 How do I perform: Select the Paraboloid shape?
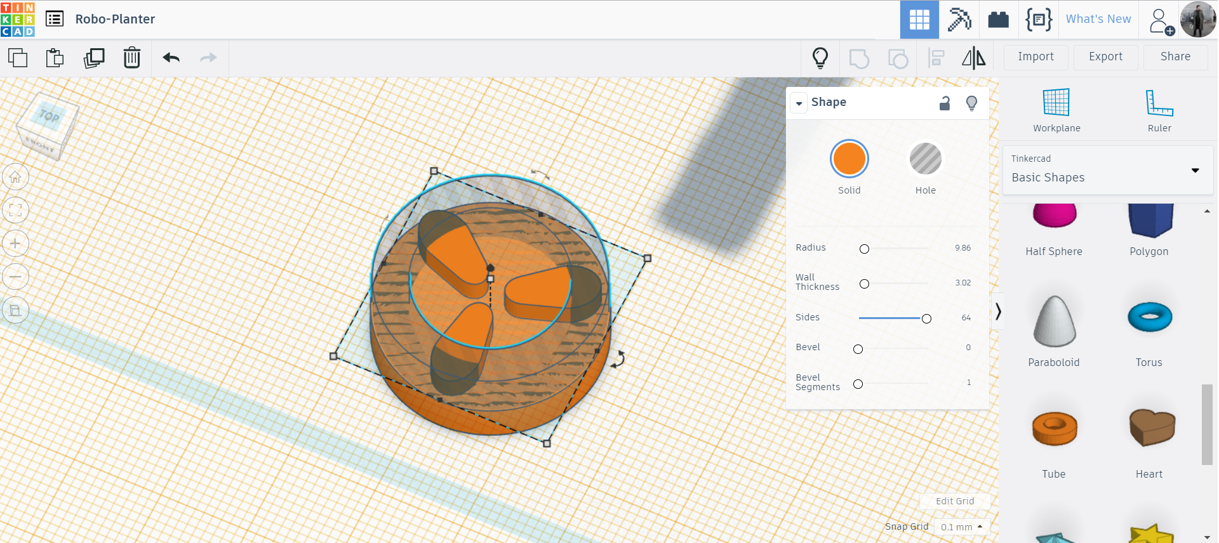coord(1054,332)
